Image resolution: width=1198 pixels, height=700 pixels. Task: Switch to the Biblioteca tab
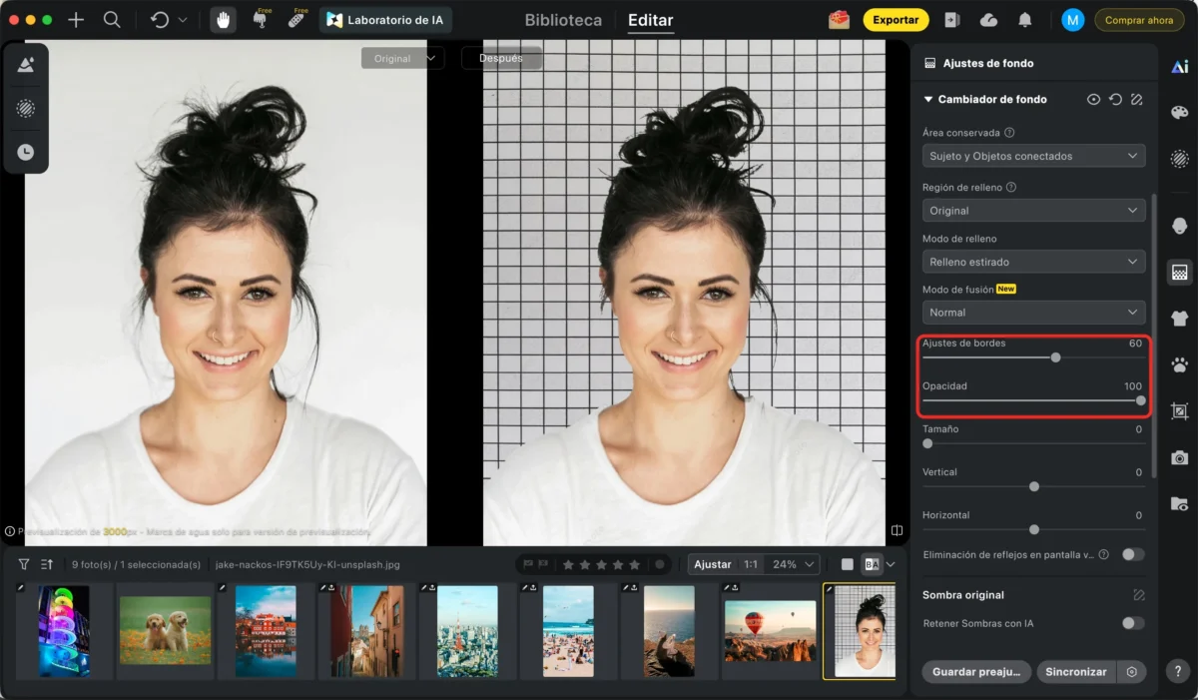tap(563, 20)
